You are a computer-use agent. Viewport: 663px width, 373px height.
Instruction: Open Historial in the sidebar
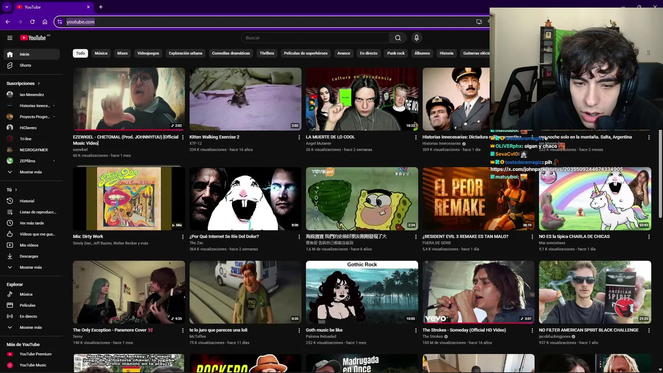pos(32,201)
